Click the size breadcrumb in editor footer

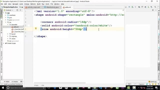click(x=43, y=85)
